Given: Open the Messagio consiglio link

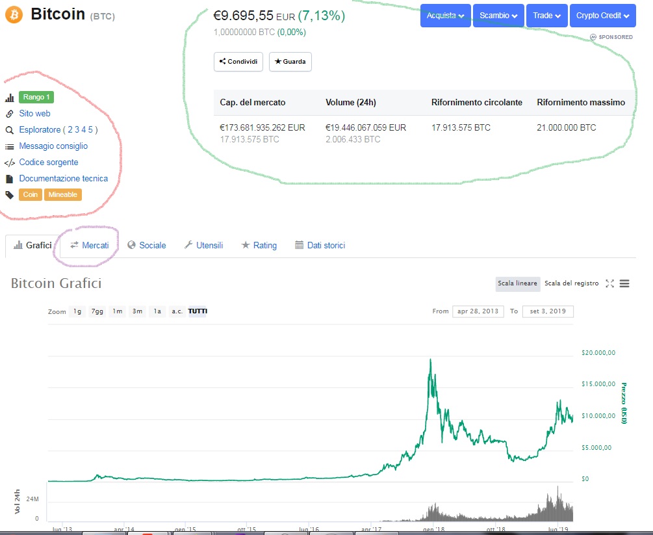Looking at the screenshot, I should tap(53, 146).
